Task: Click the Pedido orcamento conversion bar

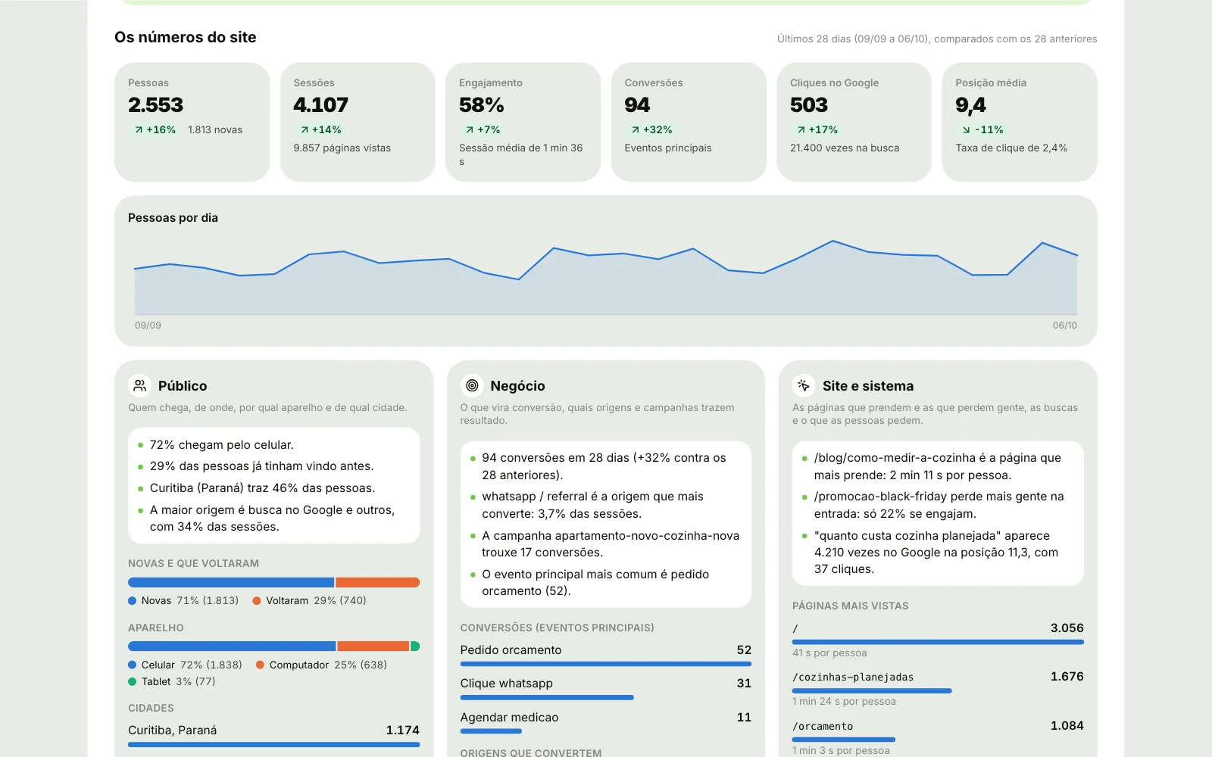Action: coord(606,664)
